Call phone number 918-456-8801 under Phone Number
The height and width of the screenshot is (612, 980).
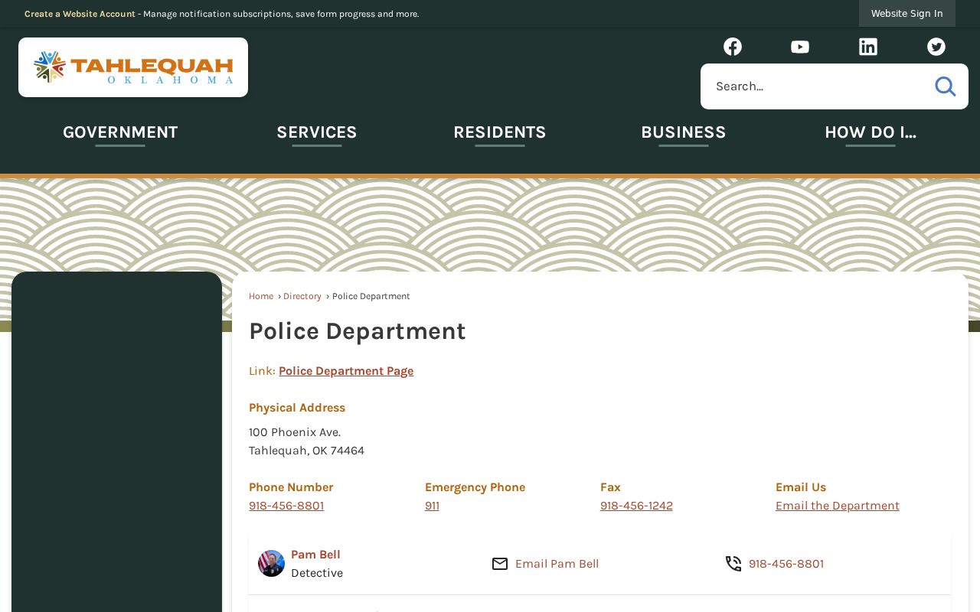[x=286, y=506]
